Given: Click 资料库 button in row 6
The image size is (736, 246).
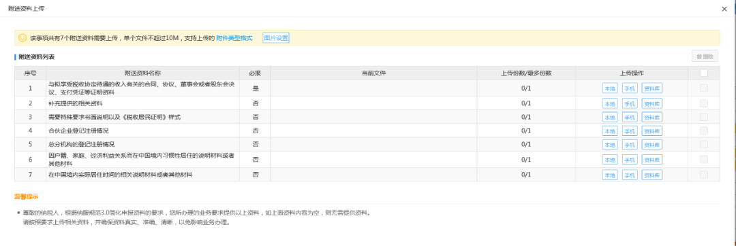Looking at the screenshot, I should (x=651, y=160).
